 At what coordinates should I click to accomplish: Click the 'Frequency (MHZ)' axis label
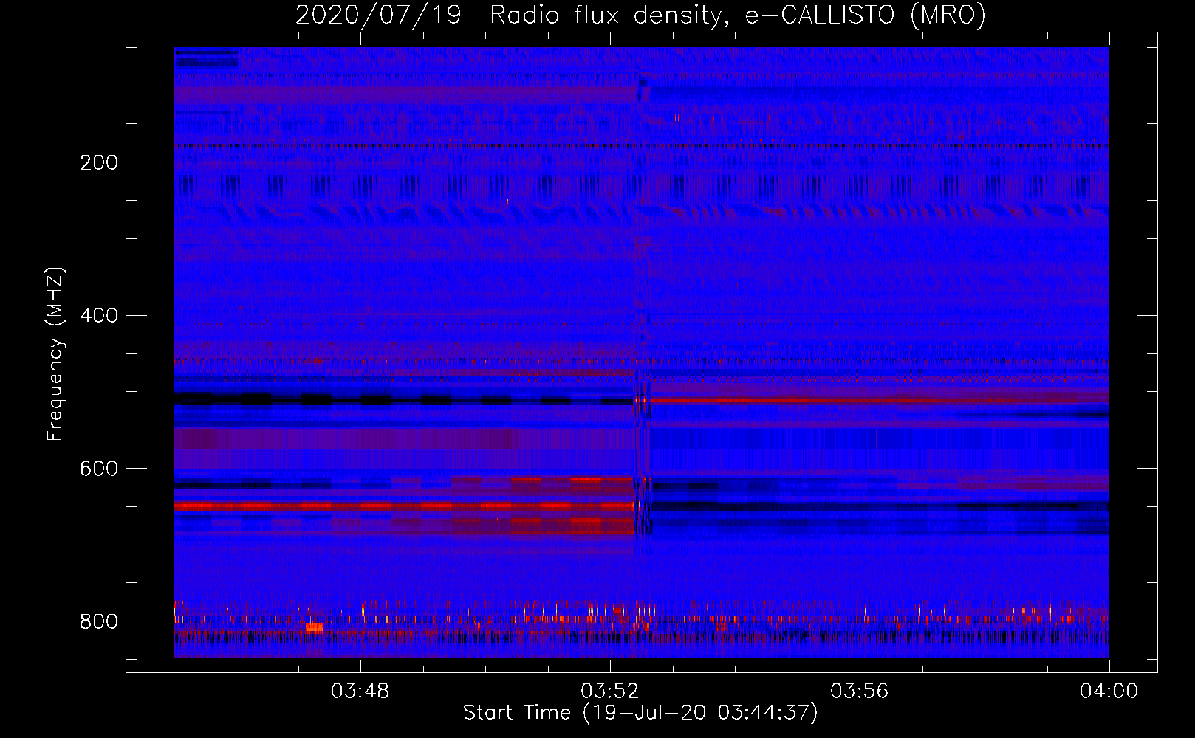point(55,354)
